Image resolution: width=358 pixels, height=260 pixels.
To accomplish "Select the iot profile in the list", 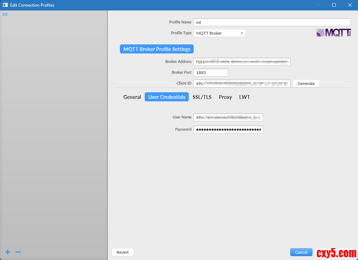I will [5, 14].
